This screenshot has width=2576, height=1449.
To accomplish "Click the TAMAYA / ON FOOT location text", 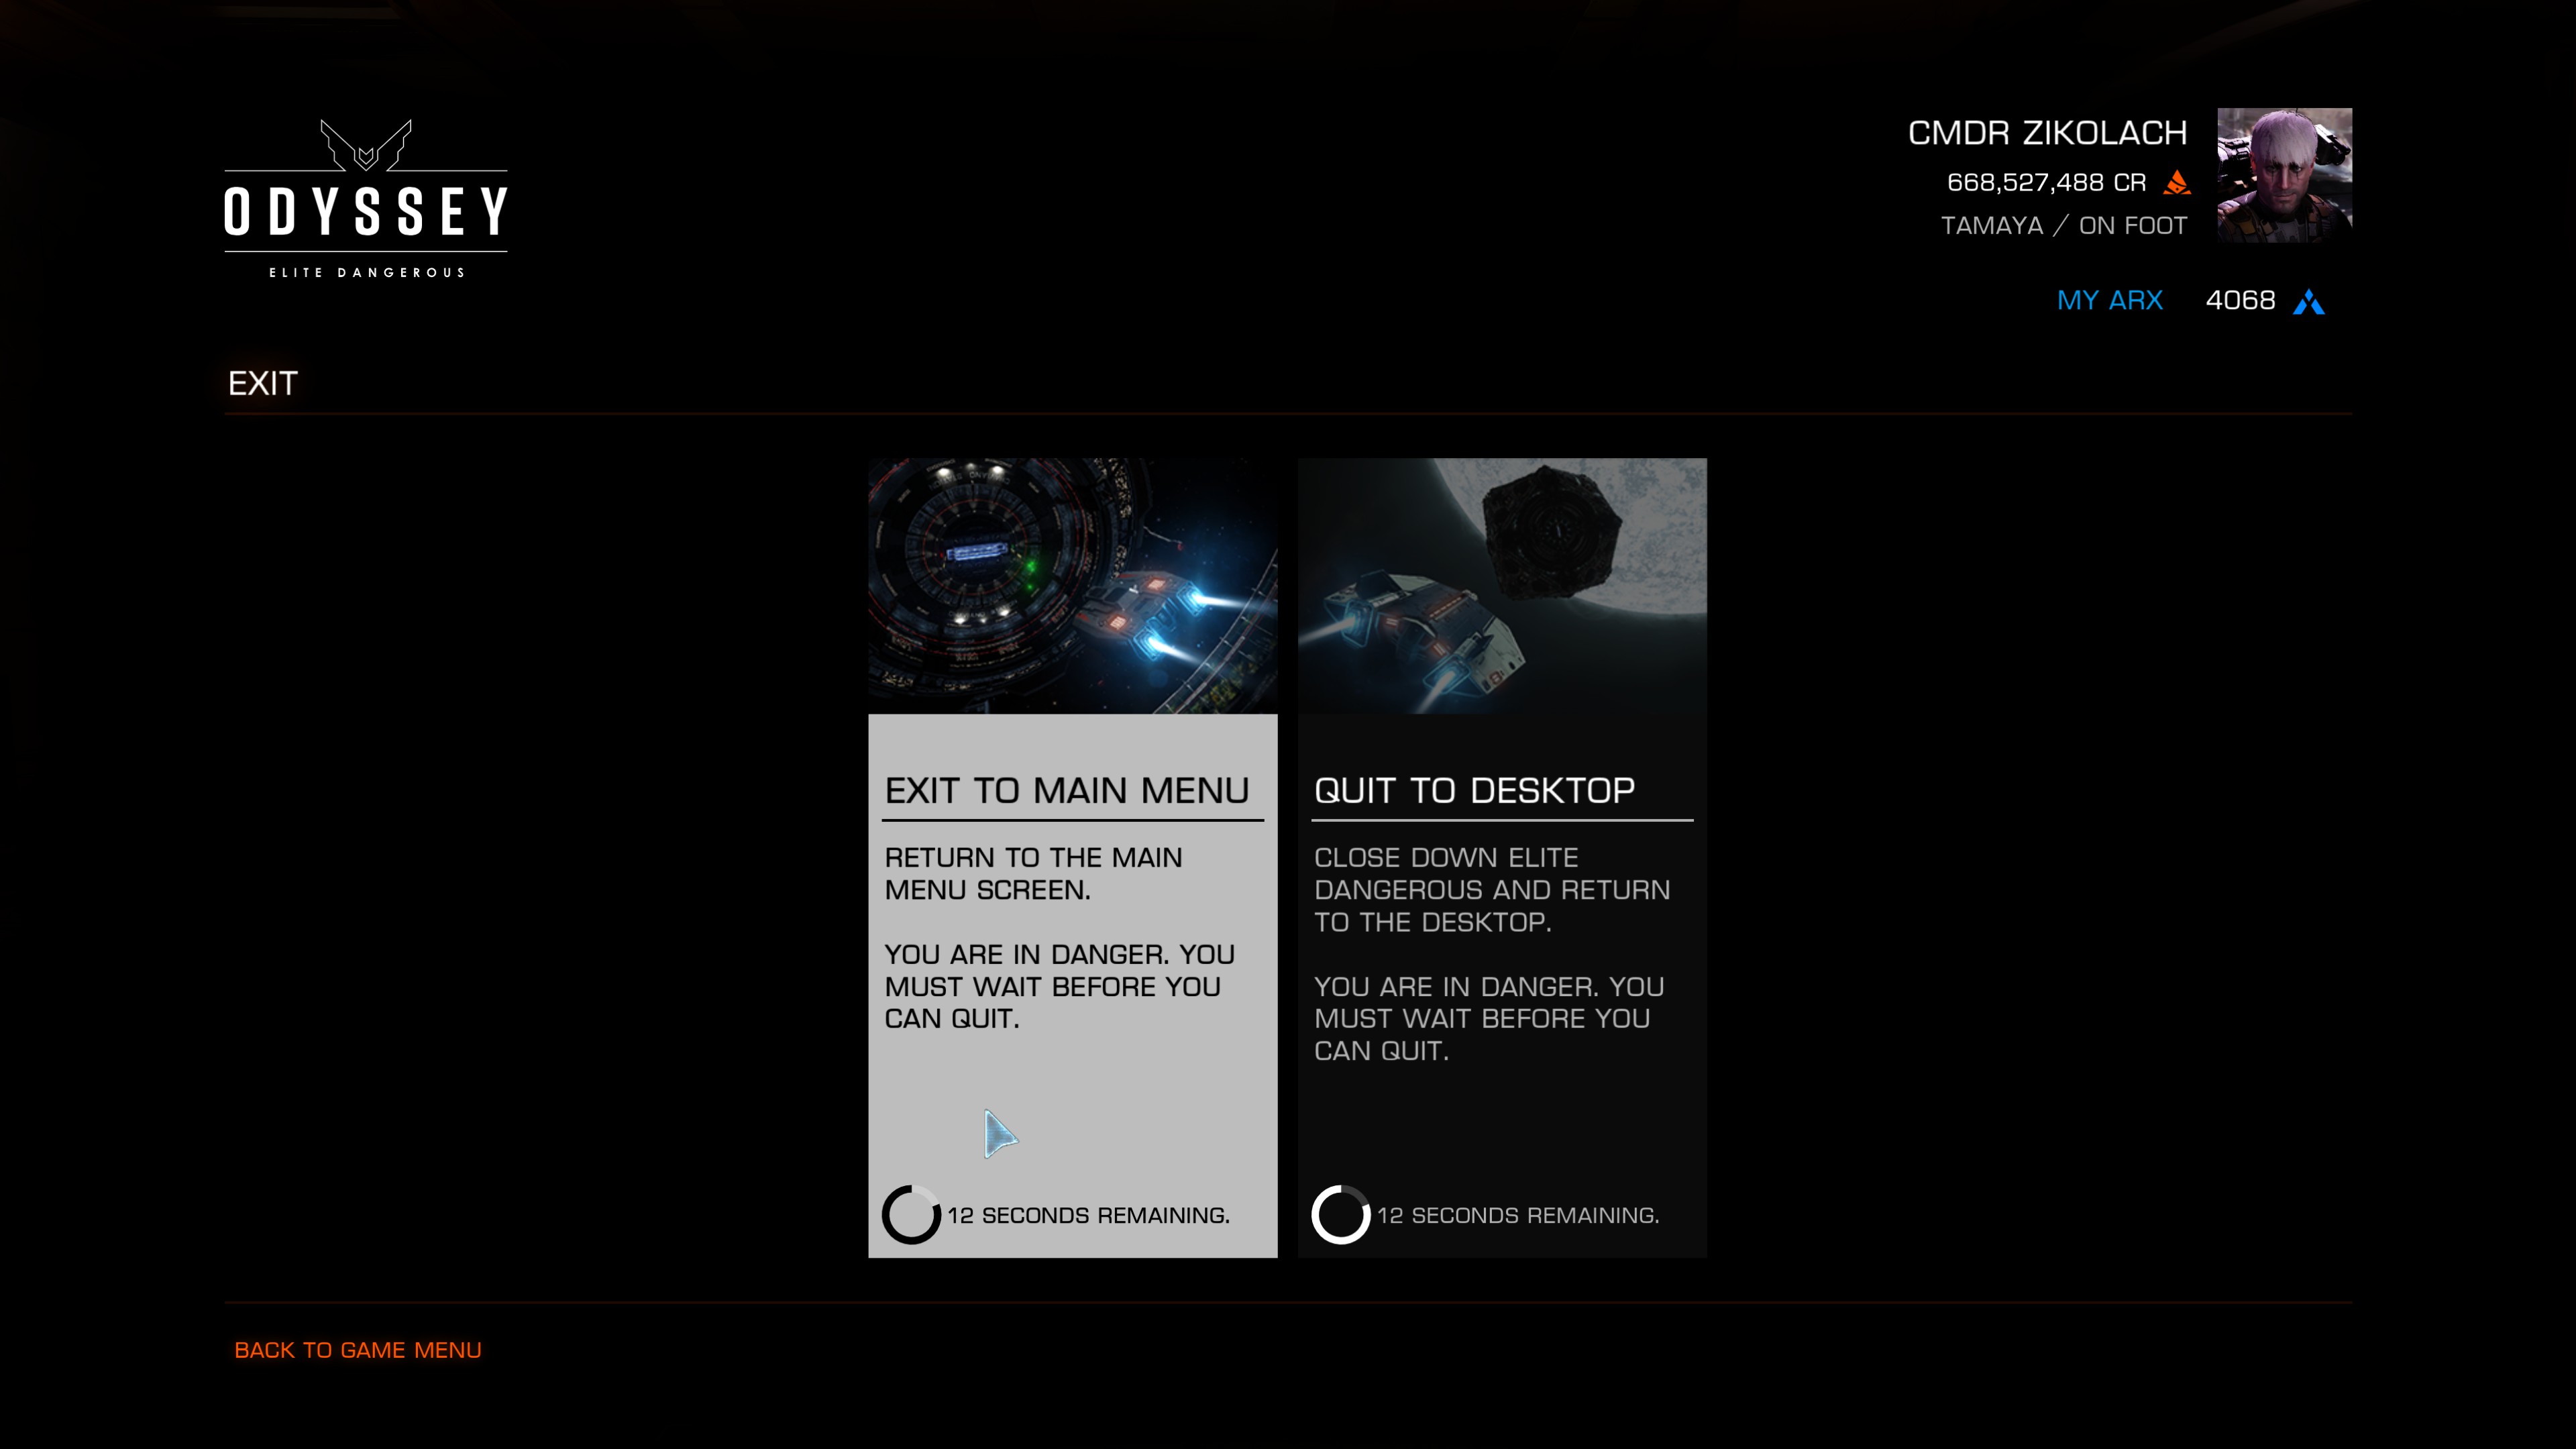I will coord(2064,225).
